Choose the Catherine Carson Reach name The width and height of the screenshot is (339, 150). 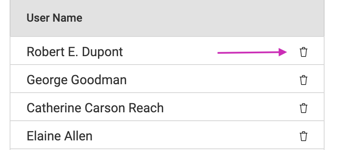point(95,108)
